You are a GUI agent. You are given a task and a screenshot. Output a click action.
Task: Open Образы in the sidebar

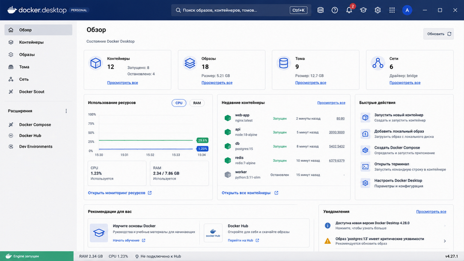point(38,55)
